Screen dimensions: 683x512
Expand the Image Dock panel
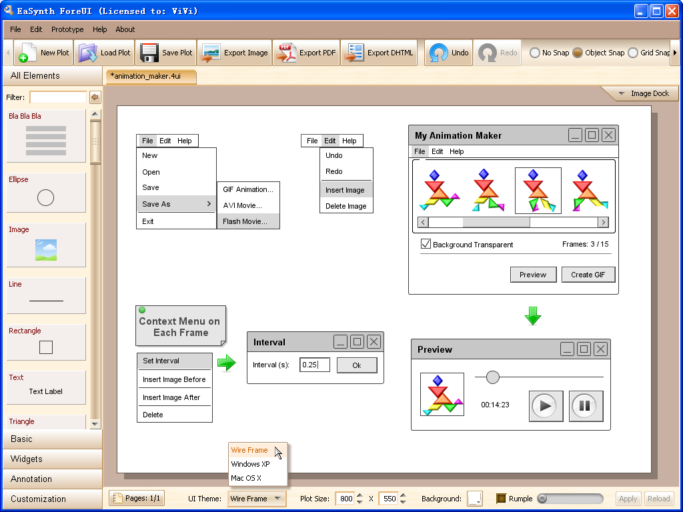[x=640, y=93]
